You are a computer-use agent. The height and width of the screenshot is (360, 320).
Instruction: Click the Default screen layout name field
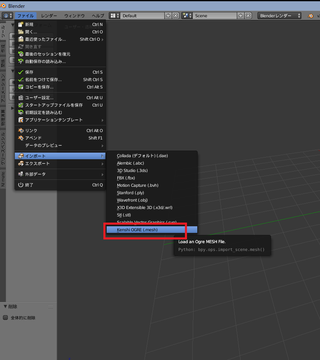click(x=142, y=16)
